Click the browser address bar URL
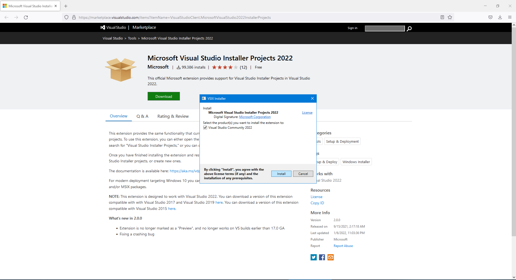This screenshot has height=280, width=516. coord(175,17)
